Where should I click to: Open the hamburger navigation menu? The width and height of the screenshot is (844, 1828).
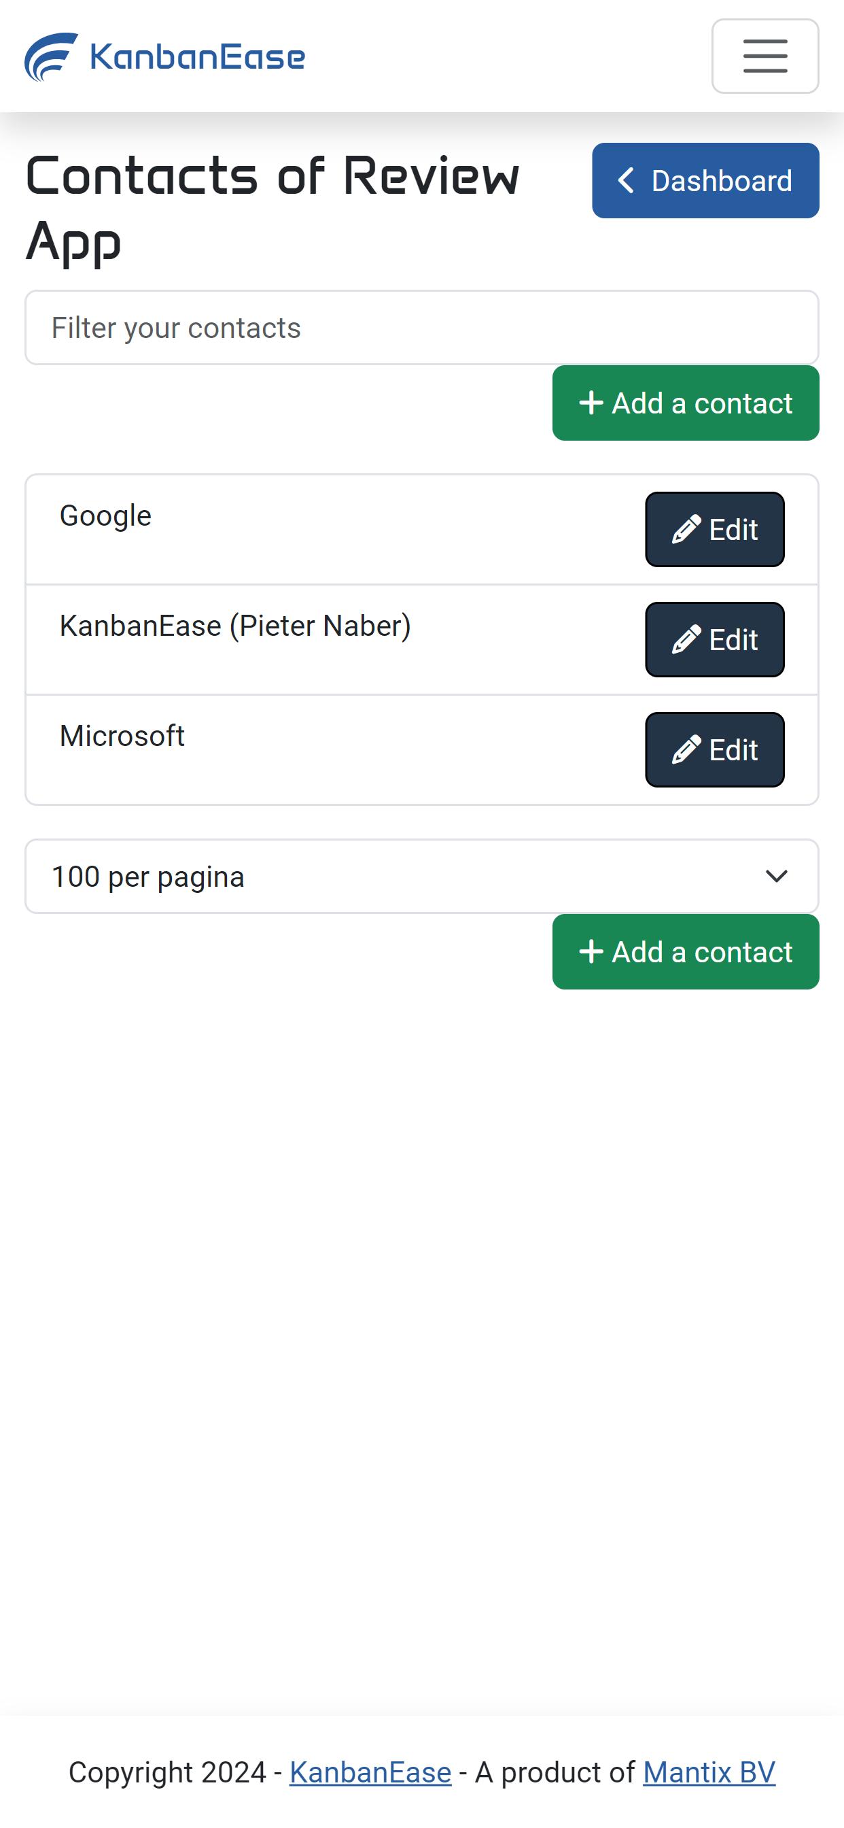tap(765, 56)
